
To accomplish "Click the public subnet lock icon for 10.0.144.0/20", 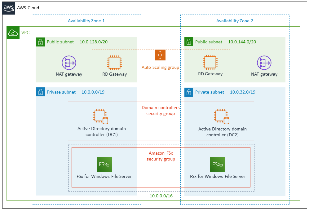I will [x=189, y=42].
